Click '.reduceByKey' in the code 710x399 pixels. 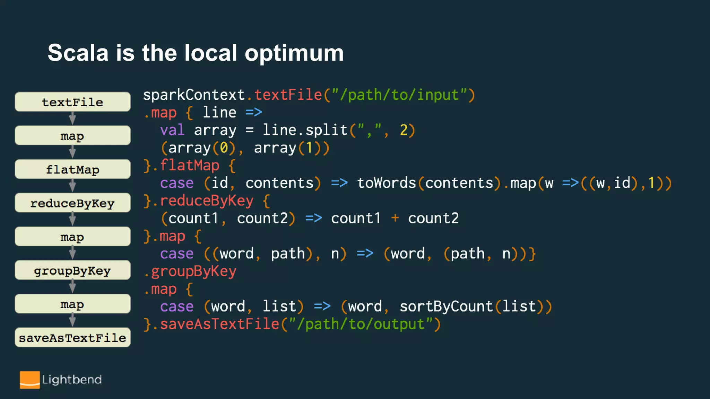coord(203,201)
